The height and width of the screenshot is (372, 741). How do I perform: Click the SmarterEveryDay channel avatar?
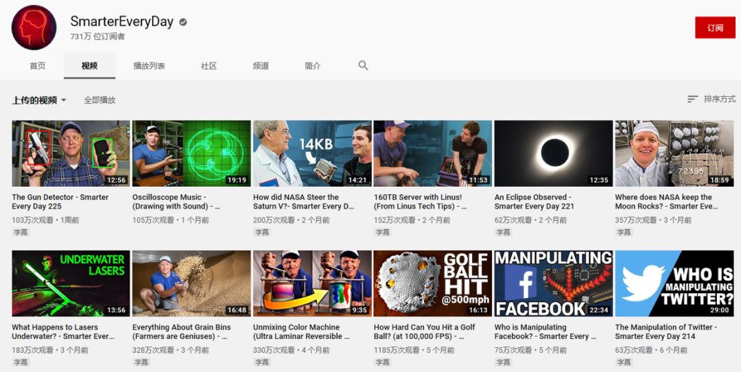pyautogui.click(x=34, y=27)
